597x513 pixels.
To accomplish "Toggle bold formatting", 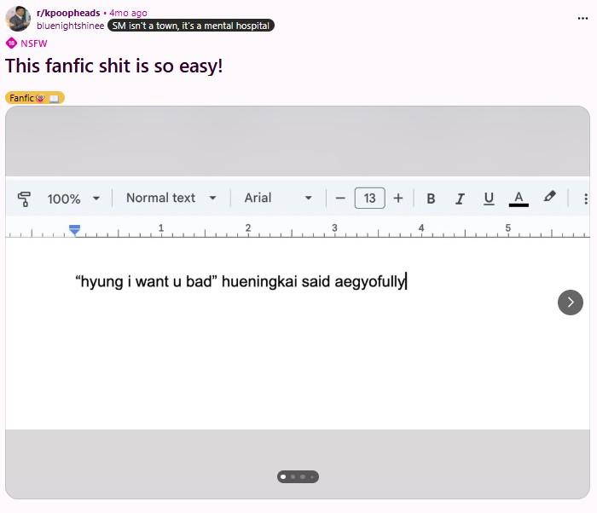I will coord(431,199).
